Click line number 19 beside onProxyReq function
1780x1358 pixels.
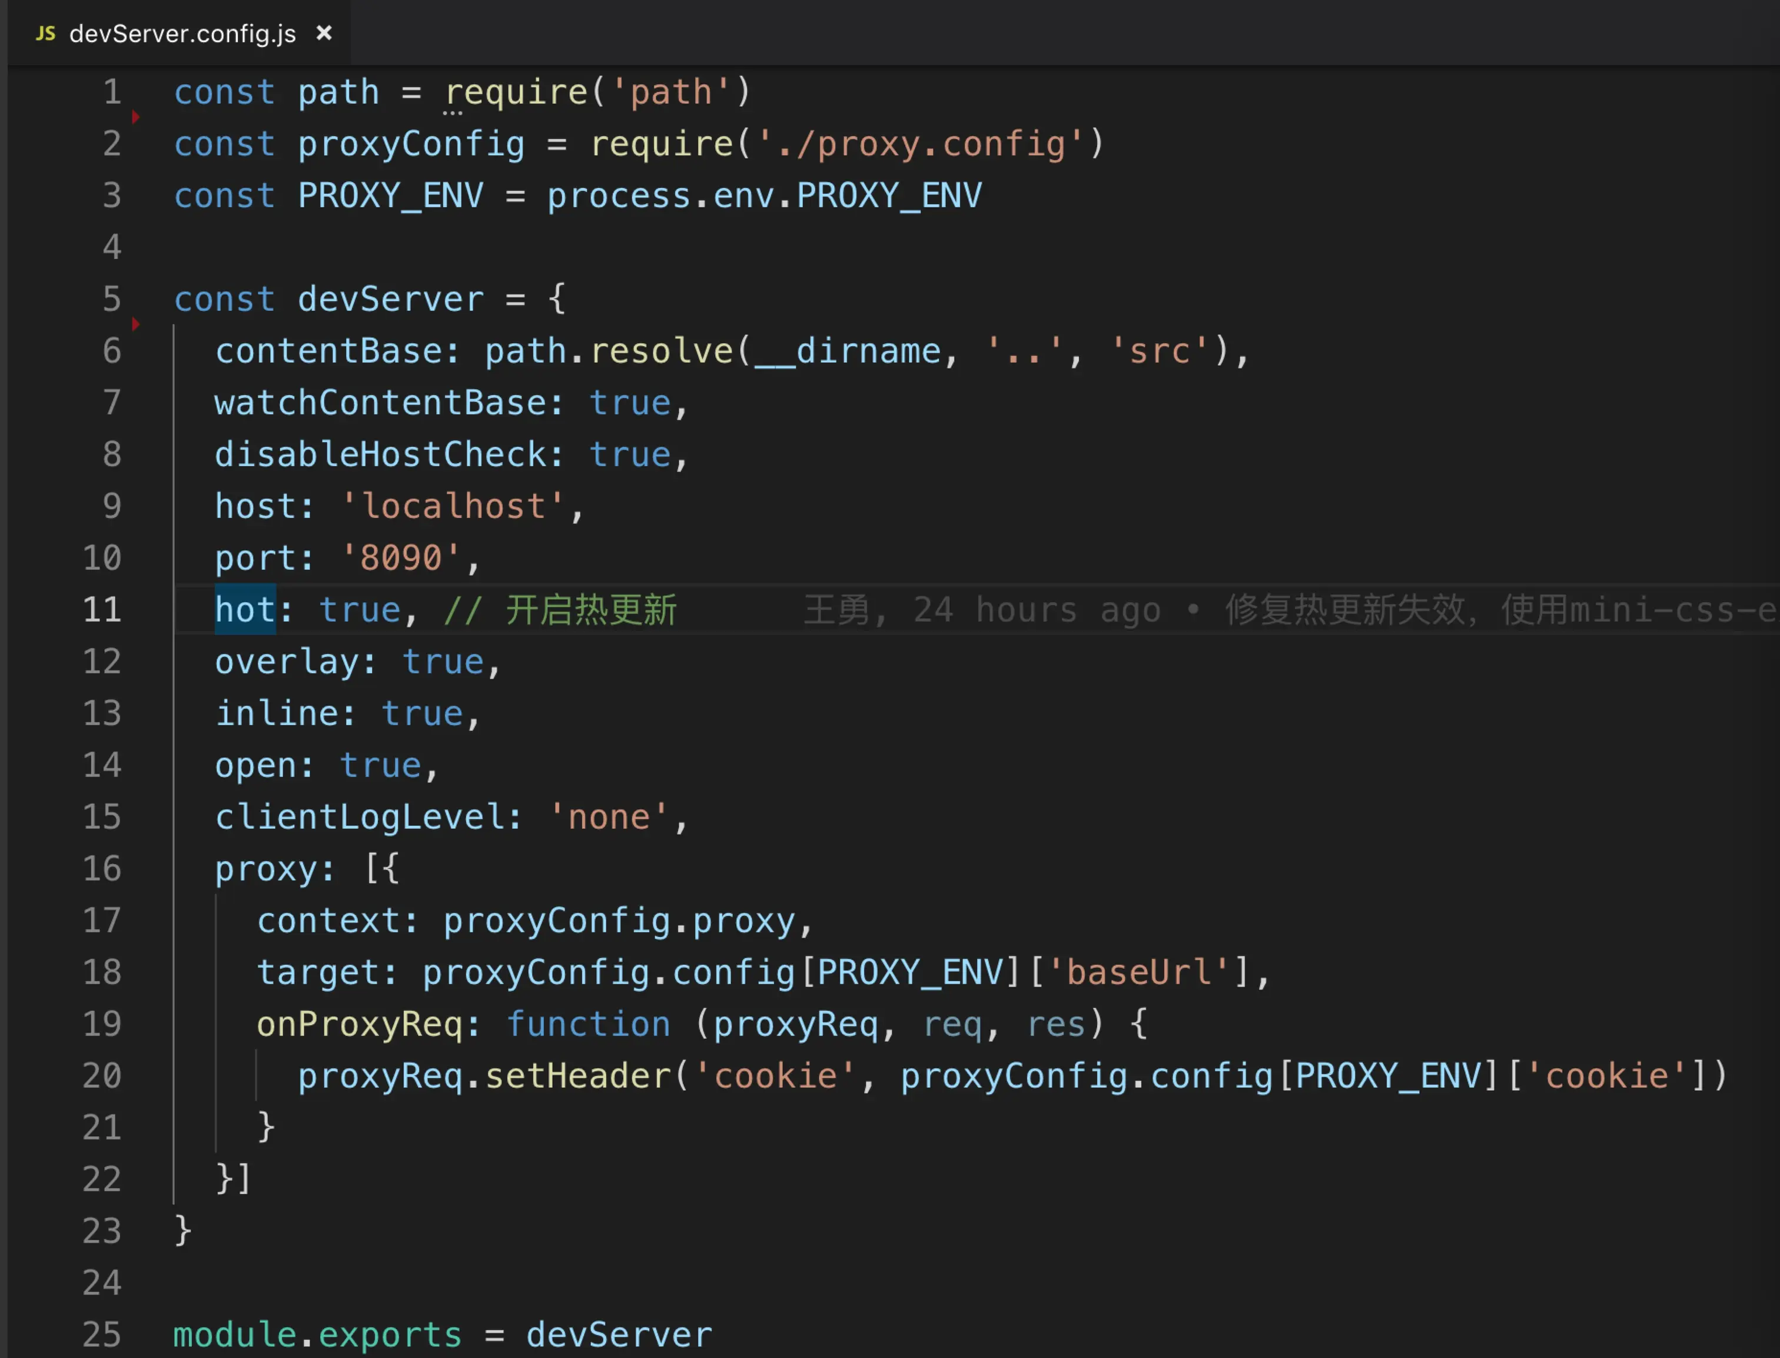coord(102,1023)
